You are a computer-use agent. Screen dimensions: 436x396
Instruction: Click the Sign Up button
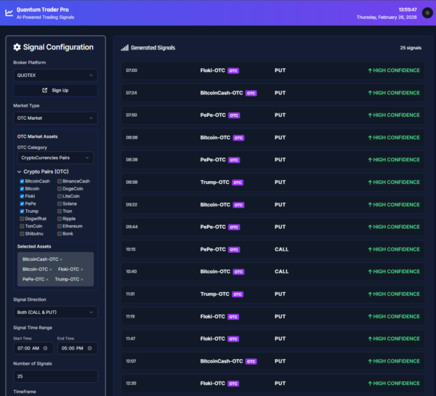(x=55, y=90)
